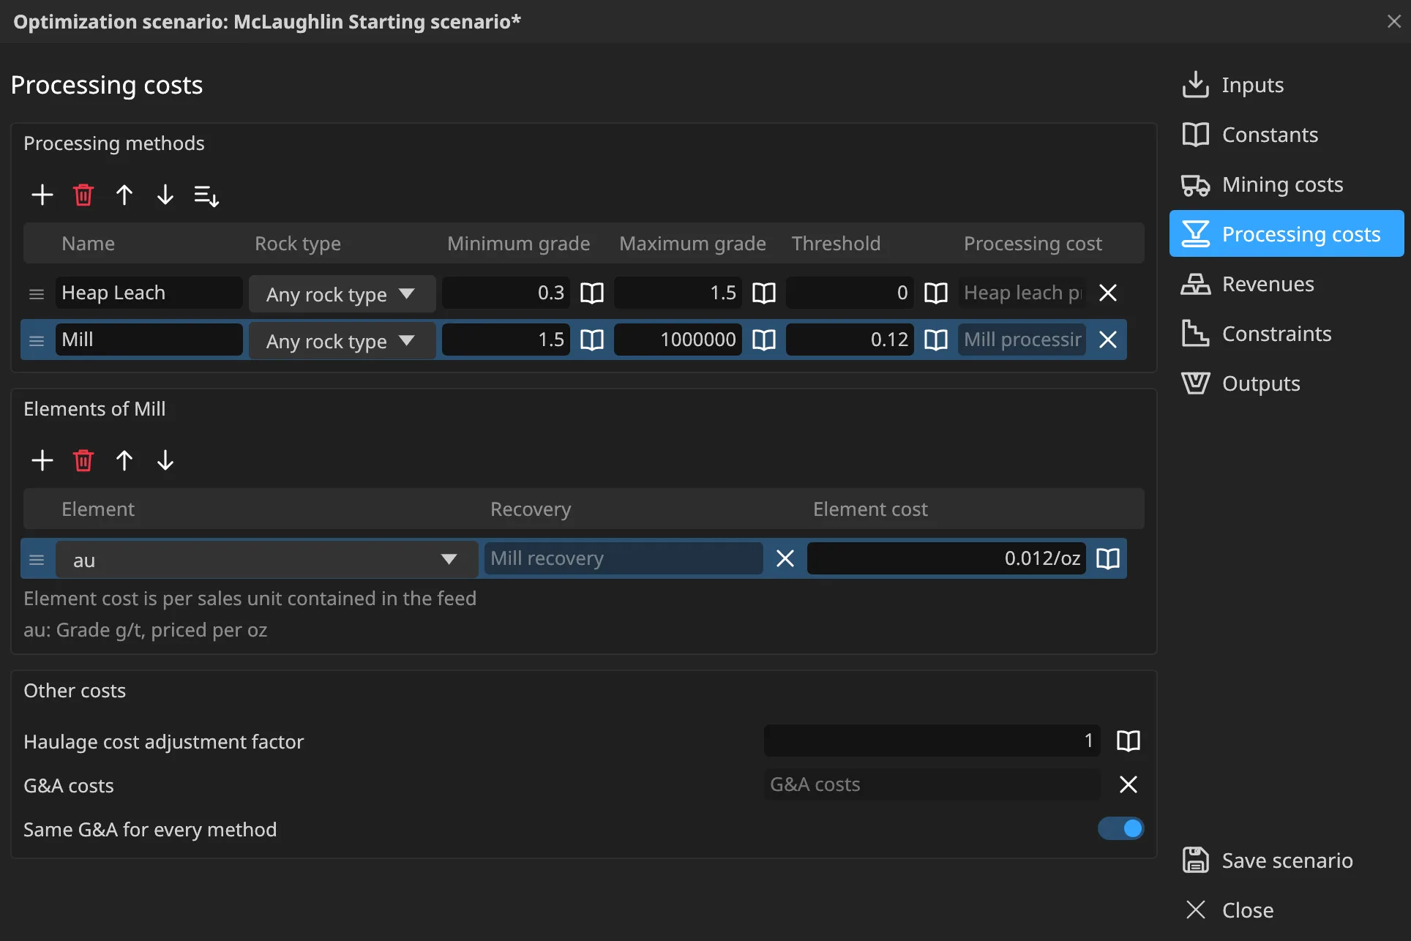This screenshot has width=1411, height=941.
Task: Click the Close button in sidebar
Action: 1287,910
